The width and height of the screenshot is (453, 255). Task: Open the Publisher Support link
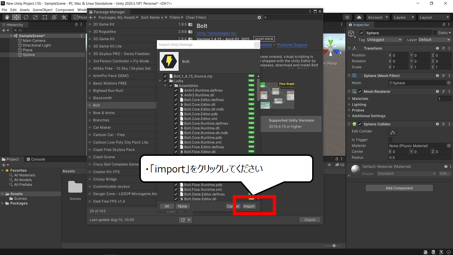(x=292, y=45)
